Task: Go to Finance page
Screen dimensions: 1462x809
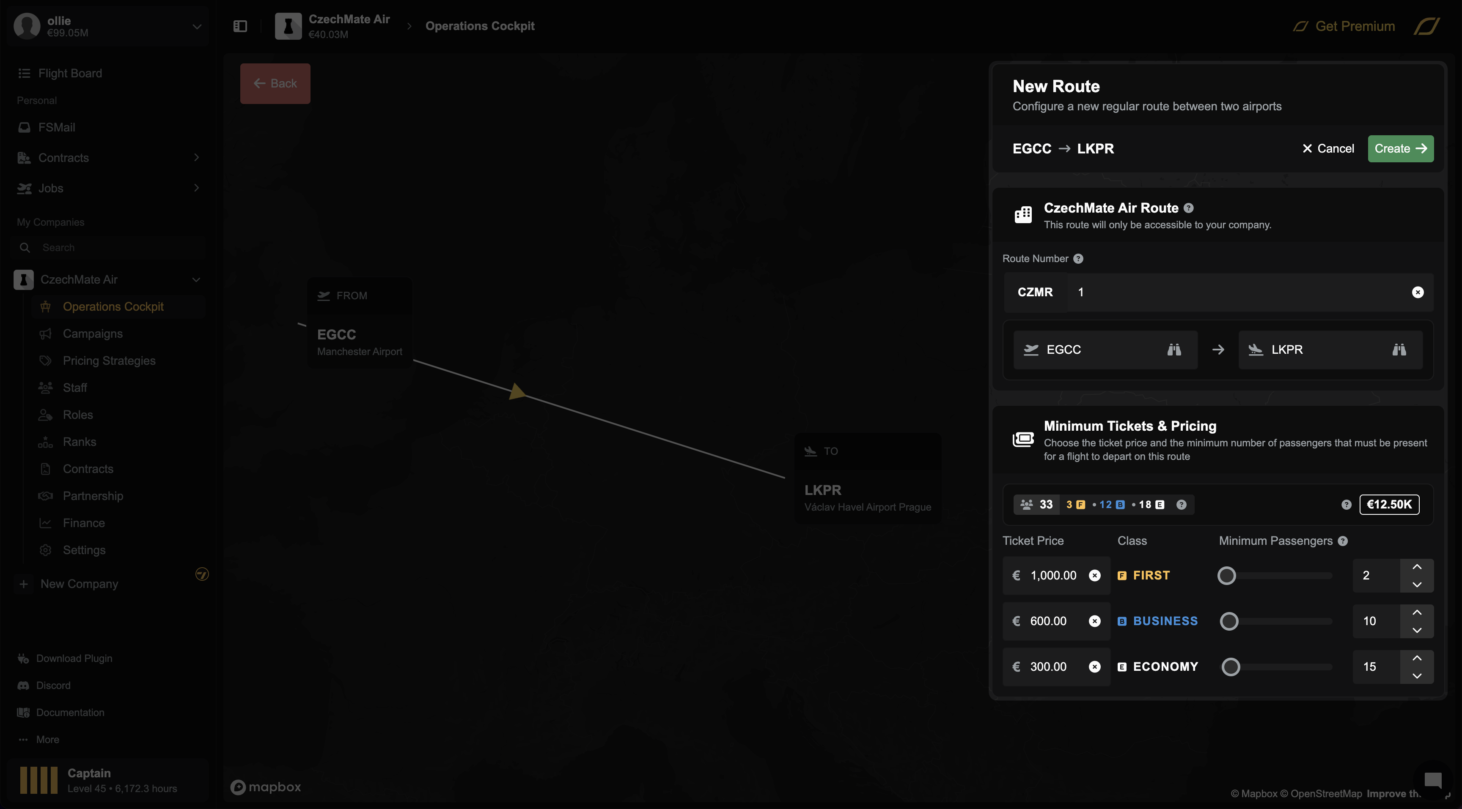Action: [x=83, y=523]
